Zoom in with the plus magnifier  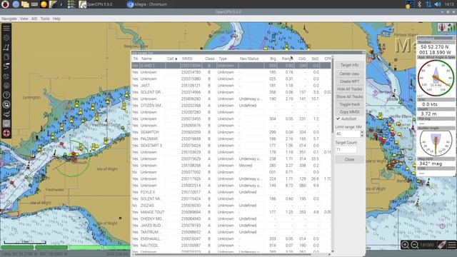click(x=405, y=245)
